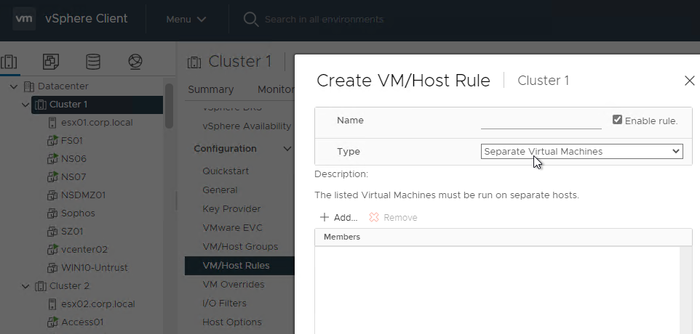Click the NS06 virtual machine icon

[52, 159]
